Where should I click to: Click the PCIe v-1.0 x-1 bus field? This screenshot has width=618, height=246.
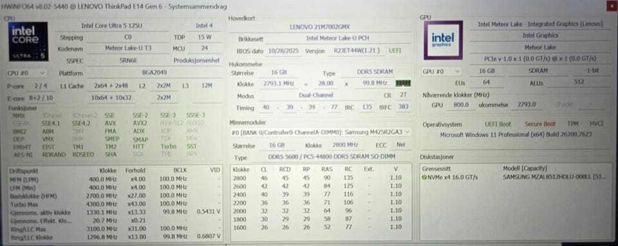pos(540,59)
